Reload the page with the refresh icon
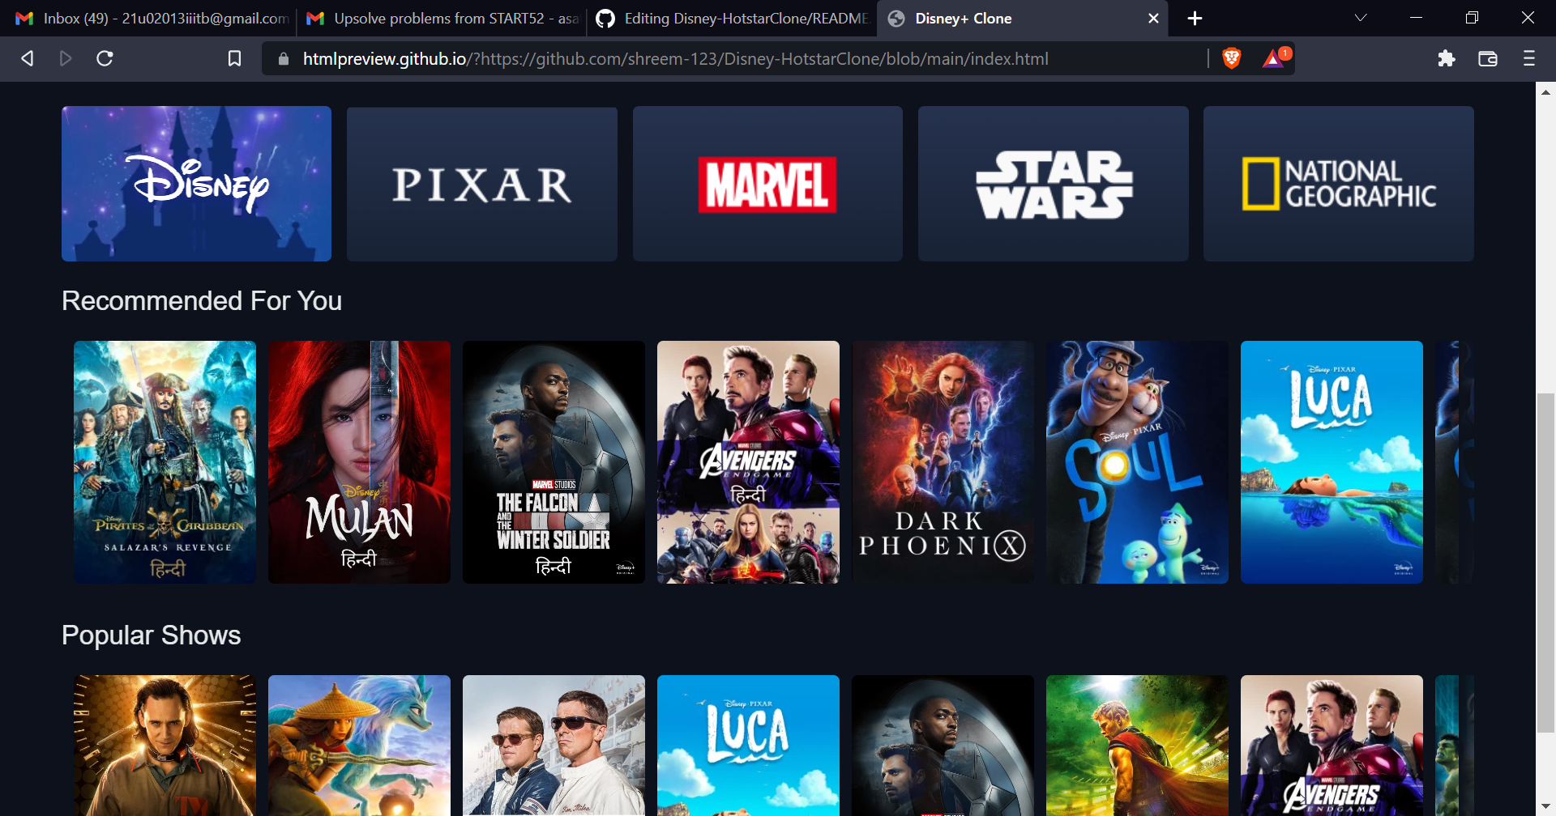The image size is (1556, 816). tap(105, 58)
